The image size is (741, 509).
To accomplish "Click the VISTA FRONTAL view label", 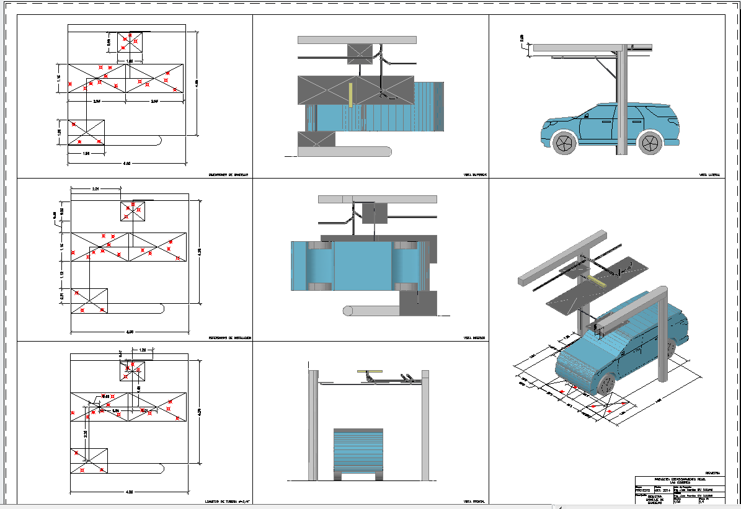I will [474, 501].
